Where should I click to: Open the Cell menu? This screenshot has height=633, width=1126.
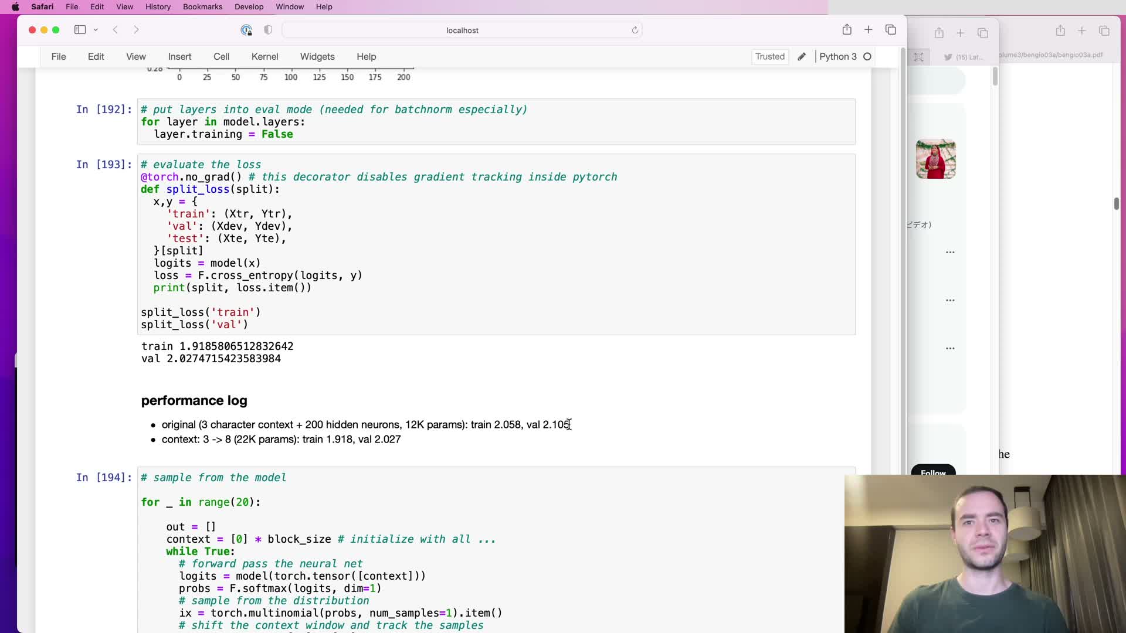(221, 56)
